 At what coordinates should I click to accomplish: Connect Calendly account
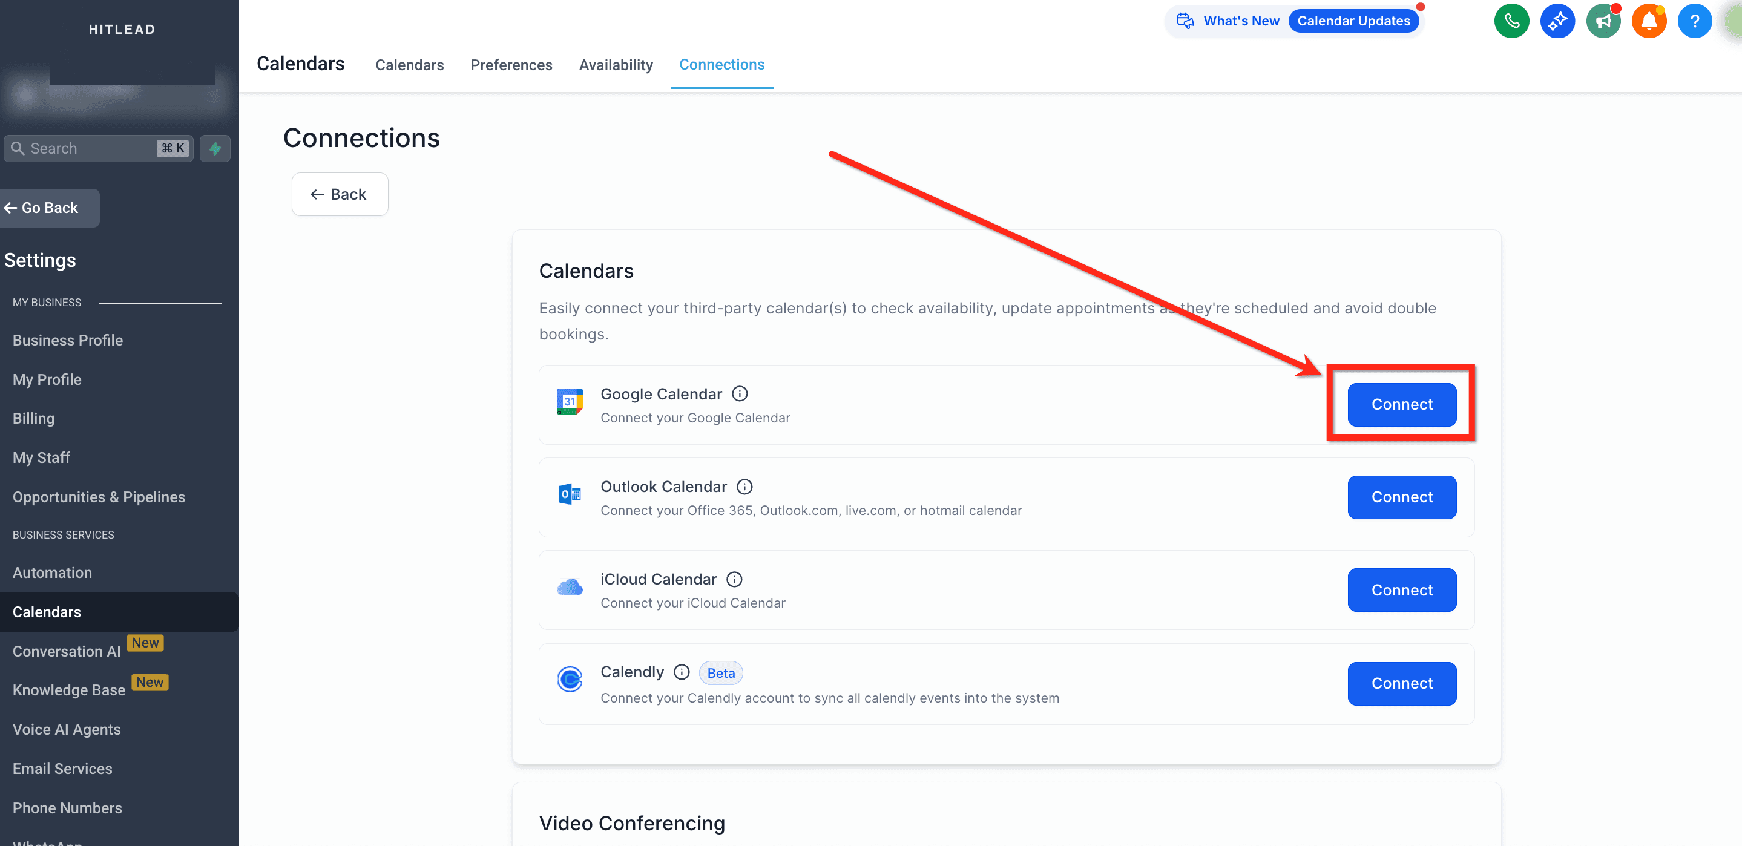[1401, 683]
